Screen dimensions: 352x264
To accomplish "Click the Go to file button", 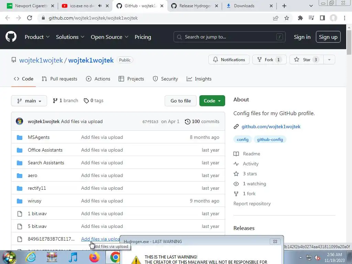I will (x=180, y=101).
